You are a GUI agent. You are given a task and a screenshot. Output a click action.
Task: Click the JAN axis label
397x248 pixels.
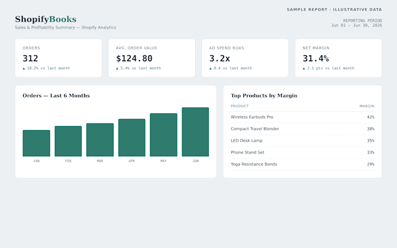[x=36, y=161]
